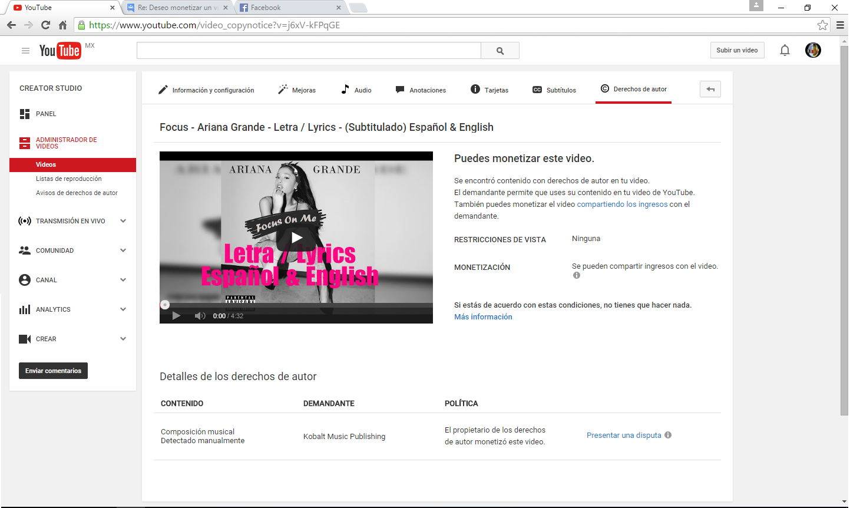Viewport: 850px width, 508px height.
Task: Play video from the bottom control bar
Action: click(x=176, y=316)
